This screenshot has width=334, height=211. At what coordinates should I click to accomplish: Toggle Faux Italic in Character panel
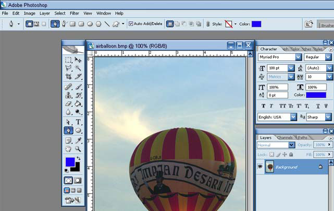coord(271,105)
